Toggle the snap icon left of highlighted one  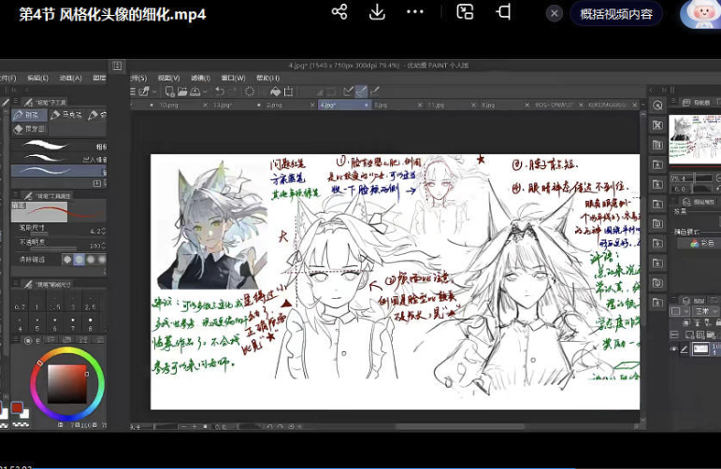coord(349,92)
